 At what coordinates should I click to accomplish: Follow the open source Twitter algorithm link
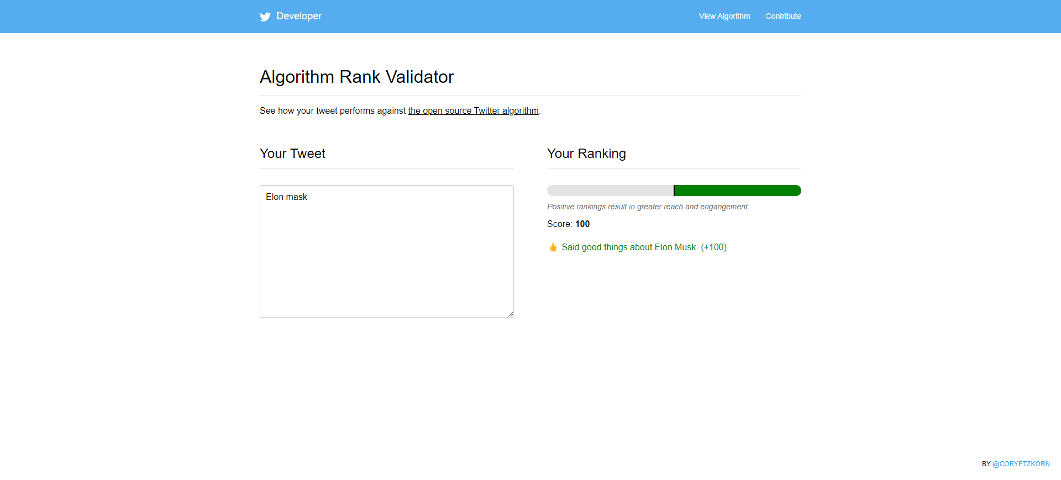pyautogui.click(x=473, y=110)
